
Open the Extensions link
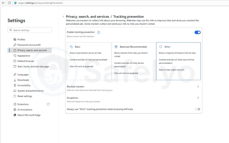tap(29, 104)
